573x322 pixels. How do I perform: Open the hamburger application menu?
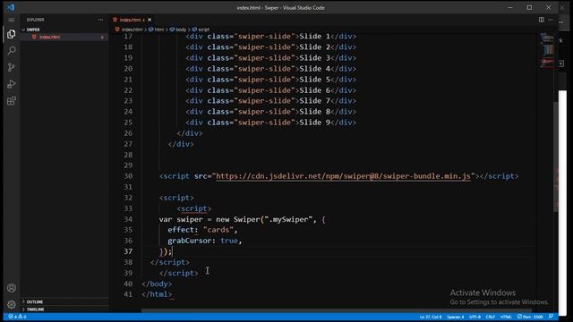click(x=12, y=20)
